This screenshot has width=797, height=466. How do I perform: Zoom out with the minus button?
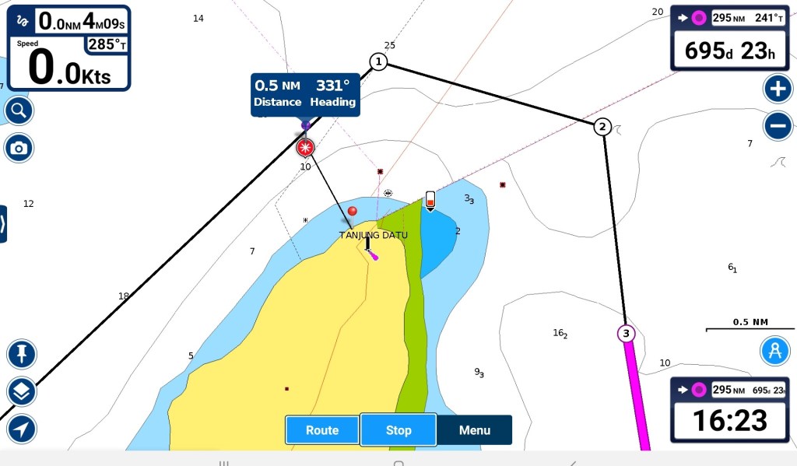point(777,125)
